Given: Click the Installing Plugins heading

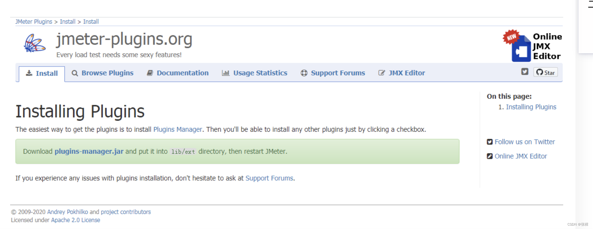Looking at the screenshot, I should pos(80,111).
